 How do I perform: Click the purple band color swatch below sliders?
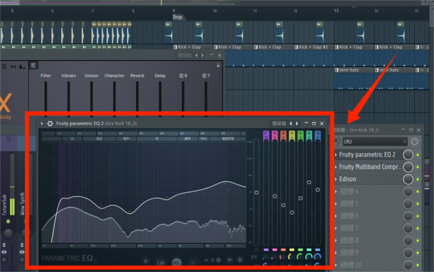(266, 250)
